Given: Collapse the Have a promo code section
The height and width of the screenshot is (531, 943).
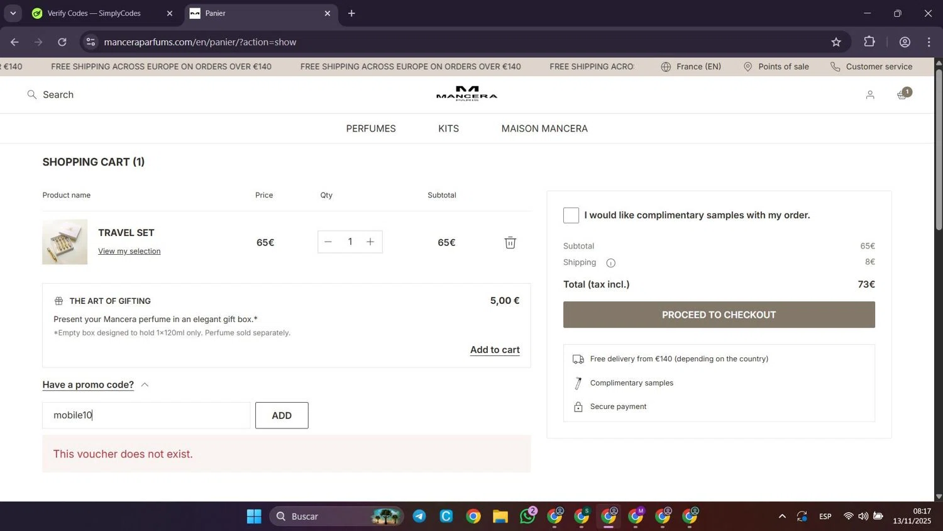Looking at the screenshot, I should click(88, 384).
